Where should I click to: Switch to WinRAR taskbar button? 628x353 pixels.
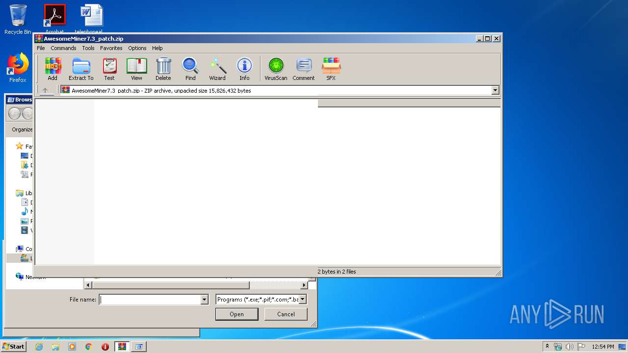(122, 347)
